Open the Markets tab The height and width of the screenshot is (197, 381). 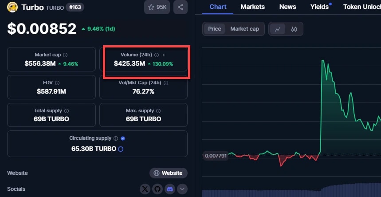pyautogui.click(x=252, y=7)
